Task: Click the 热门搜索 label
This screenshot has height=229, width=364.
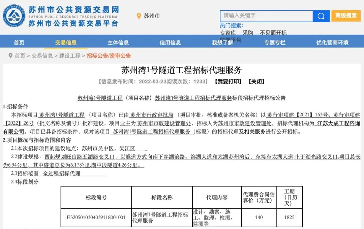Action: point(232,26)
